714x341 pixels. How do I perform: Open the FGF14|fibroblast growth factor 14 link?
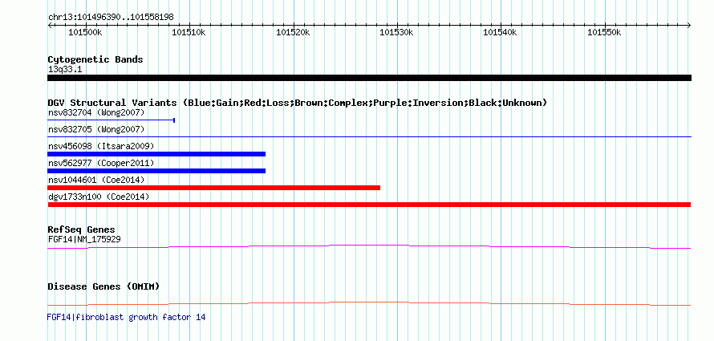126,317
